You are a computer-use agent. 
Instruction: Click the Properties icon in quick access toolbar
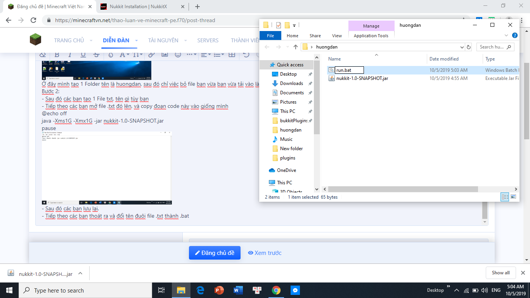point(279,25)
